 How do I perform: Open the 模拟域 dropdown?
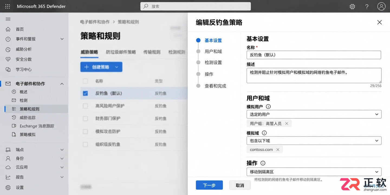[314, 141]
